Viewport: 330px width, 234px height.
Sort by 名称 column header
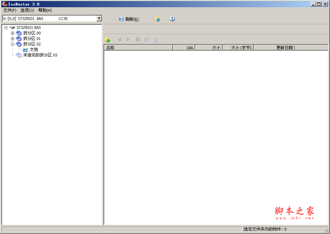click(138, 48)
